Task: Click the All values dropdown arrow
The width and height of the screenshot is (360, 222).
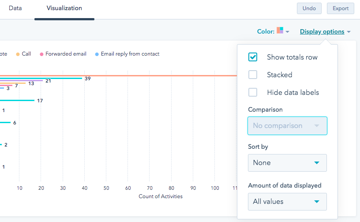Action: pyautogui.click(x=316, y=202)
